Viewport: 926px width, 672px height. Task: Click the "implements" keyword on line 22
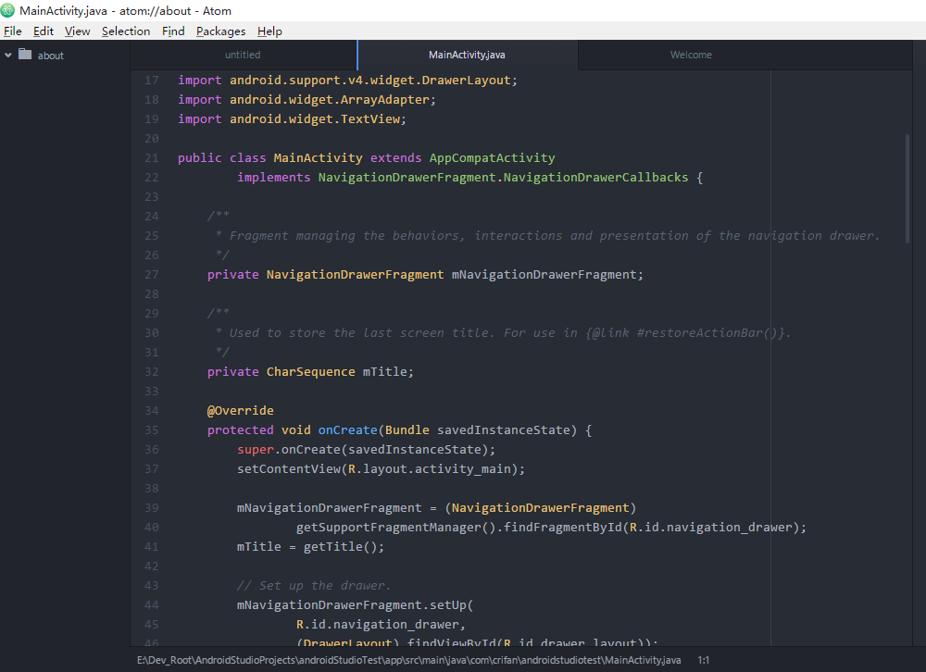pyautogui.click(x=273, y=178)
